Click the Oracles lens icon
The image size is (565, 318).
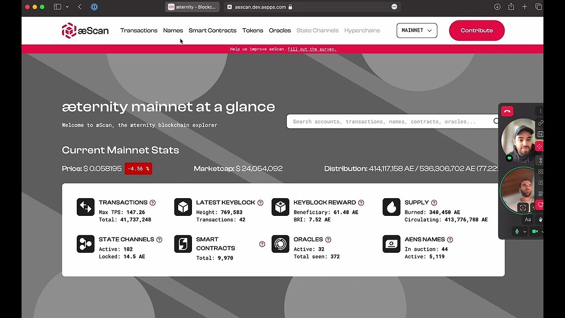pos(280,243)
